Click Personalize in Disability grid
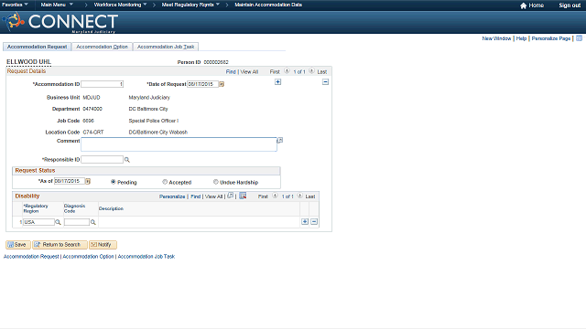 172,196
